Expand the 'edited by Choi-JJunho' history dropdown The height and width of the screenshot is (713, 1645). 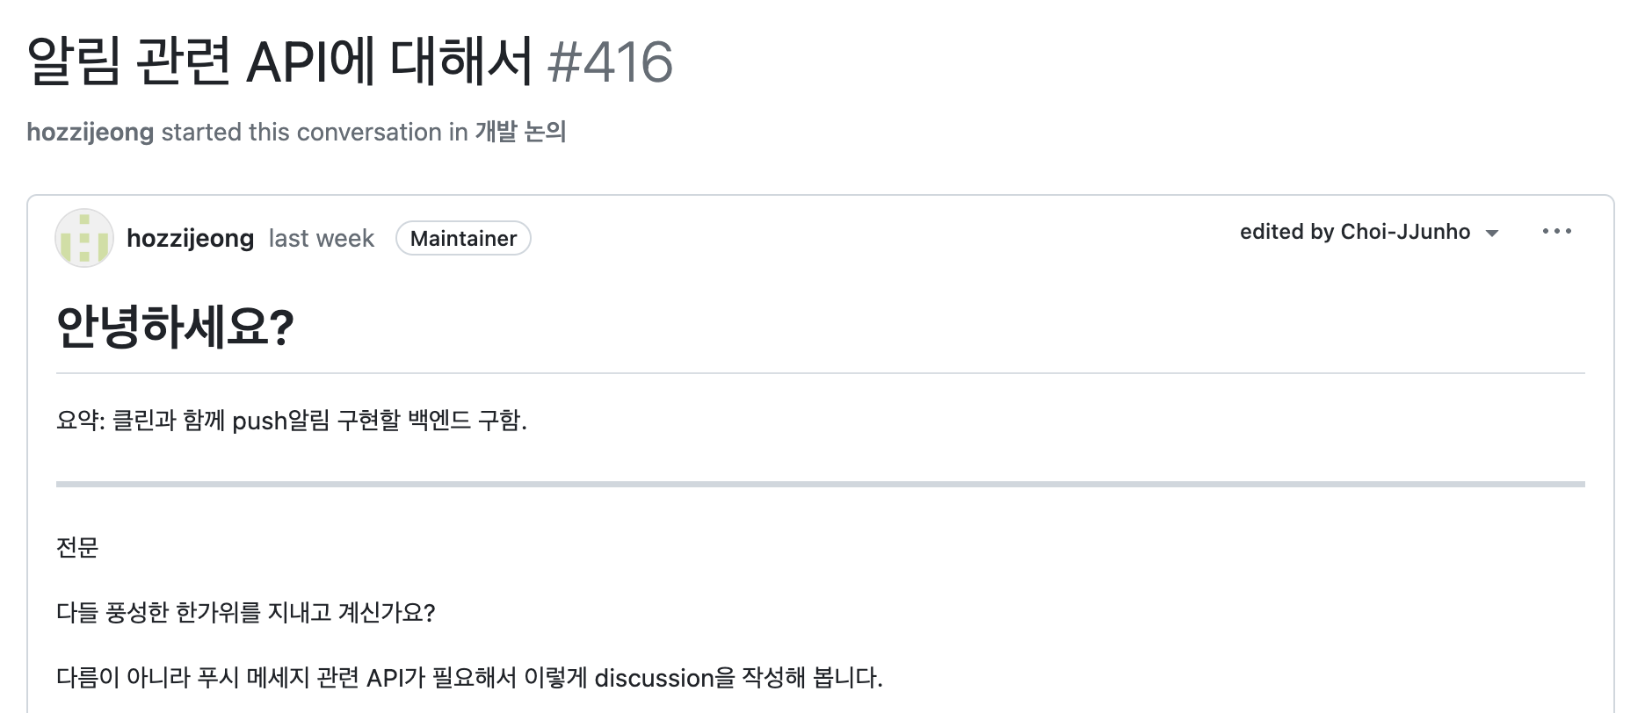(x=1367, y=232)
